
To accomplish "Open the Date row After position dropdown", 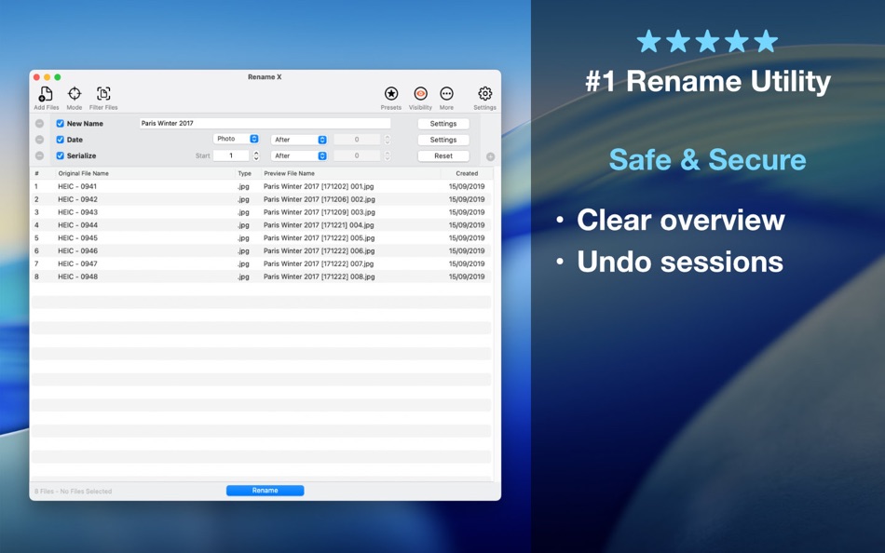I will [299, 140].
